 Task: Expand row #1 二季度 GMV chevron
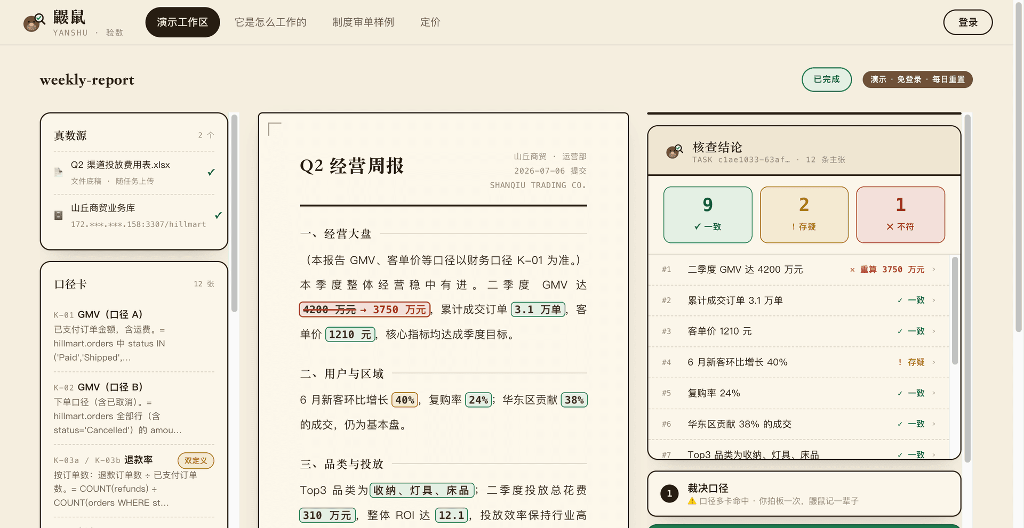[x=934, y=270]
